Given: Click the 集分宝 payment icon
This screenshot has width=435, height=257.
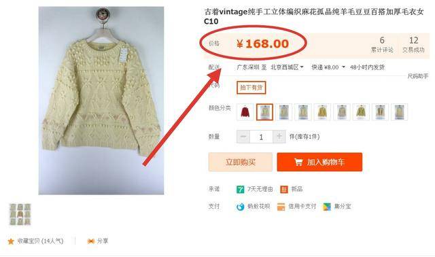Looking at the screenshot, I should coord(327,207).
